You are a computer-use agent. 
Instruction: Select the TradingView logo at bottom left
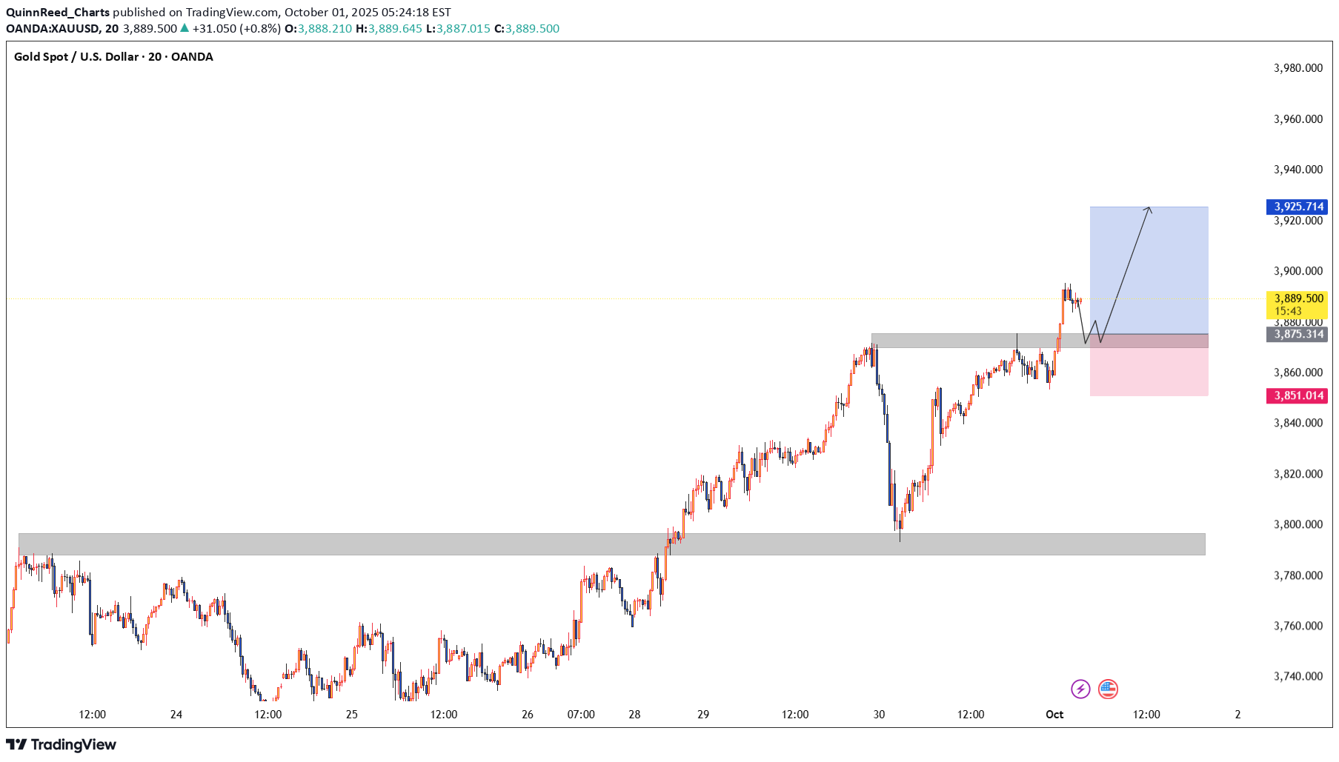[62, 744]
